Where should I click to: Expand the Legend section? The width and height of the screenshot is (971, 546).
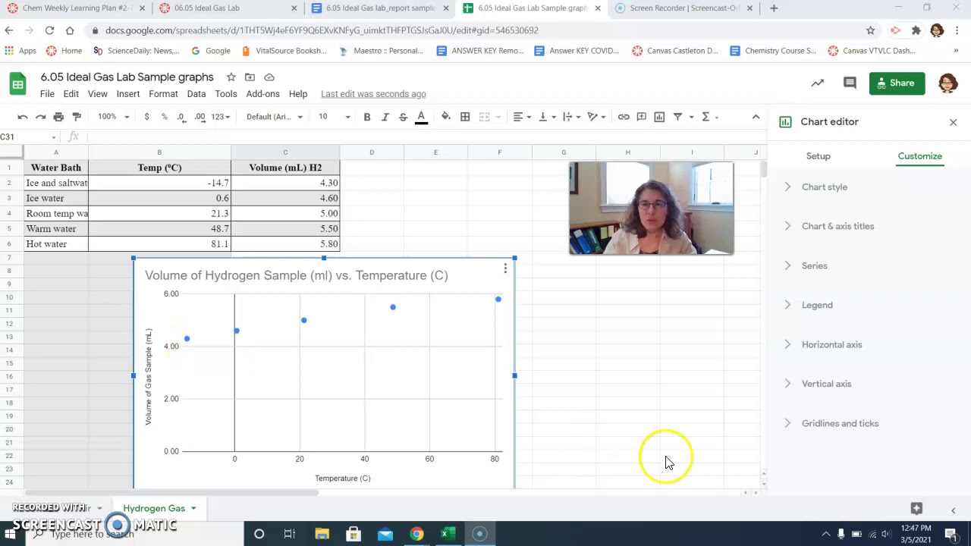point(817,305)
